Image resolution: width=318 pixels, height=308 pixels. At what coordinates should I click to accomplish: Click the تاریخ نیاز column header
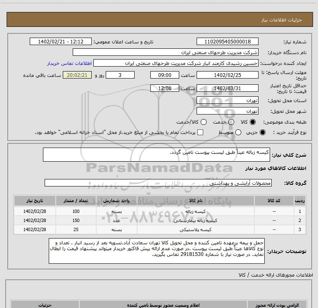(x=35, y=201)
